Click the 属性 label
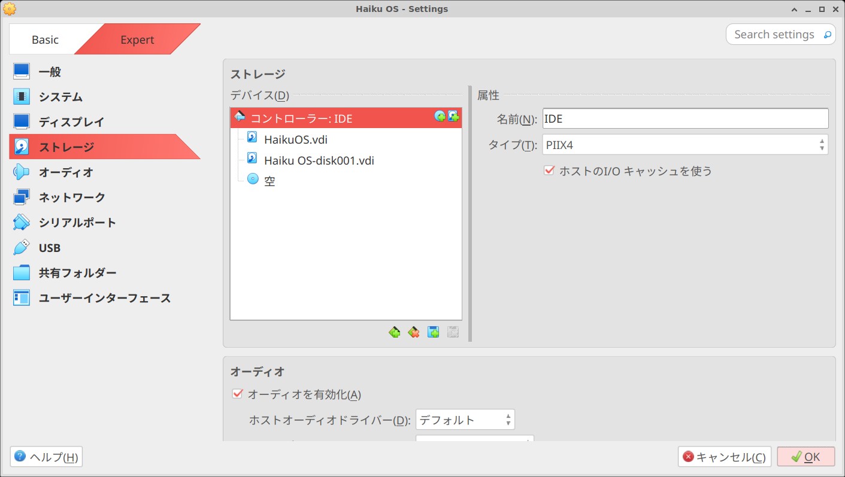This screenshot has width=845, height=477. (488, 95)
